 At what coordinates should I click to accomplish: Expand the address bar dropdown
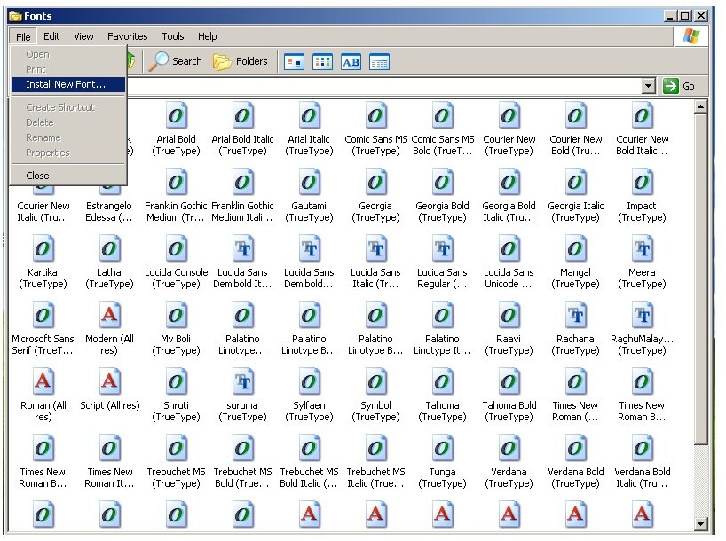[x=648, y=86]
